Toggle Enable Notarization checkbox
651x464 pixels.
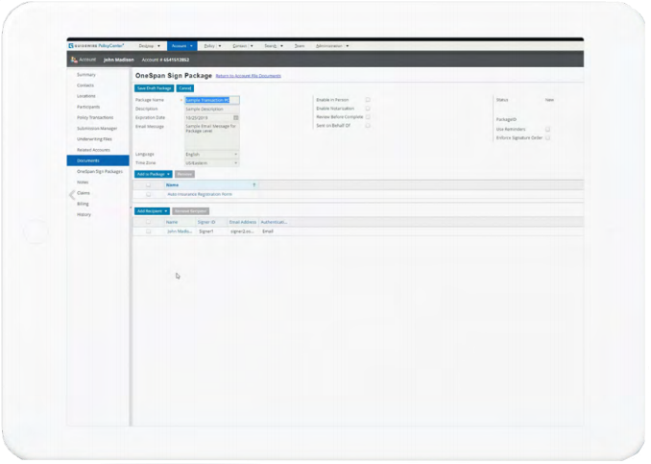tap(368, 108)
